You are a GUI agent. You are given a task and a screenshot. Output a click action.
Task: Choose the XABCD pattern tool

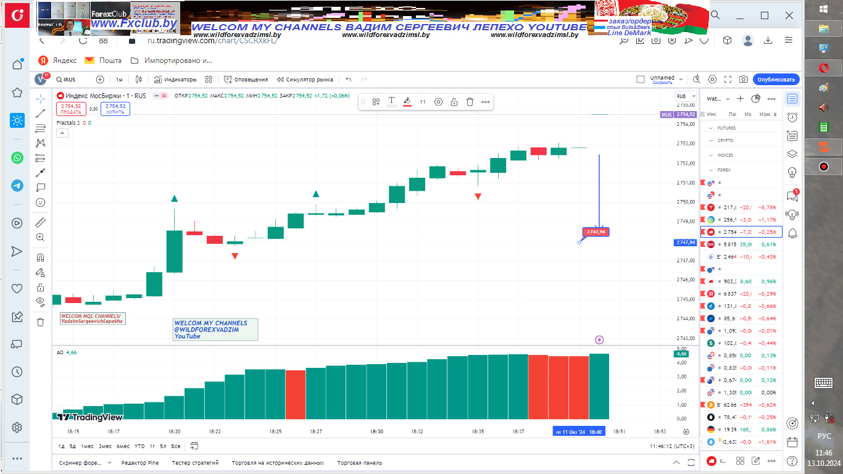tap(41, 143)
